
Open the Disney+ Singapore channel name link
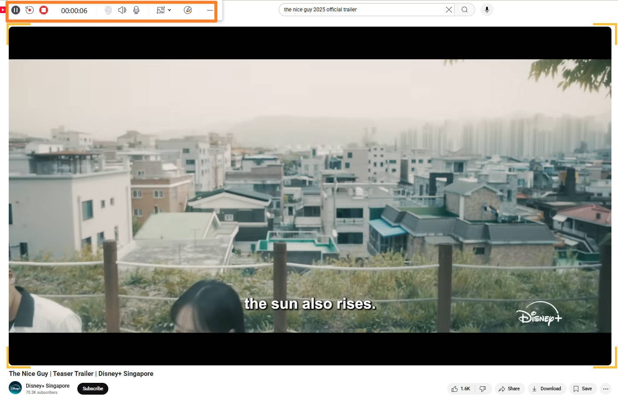(48, 386)
